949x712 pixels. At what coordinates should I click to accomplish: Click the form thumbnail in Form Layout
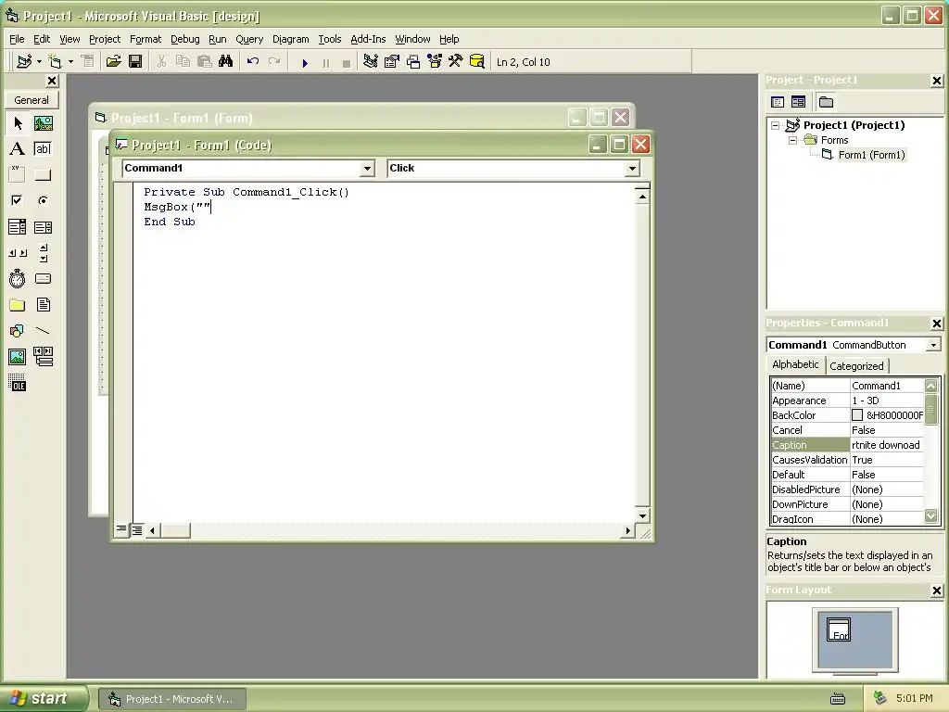click(x=838, y=629)
